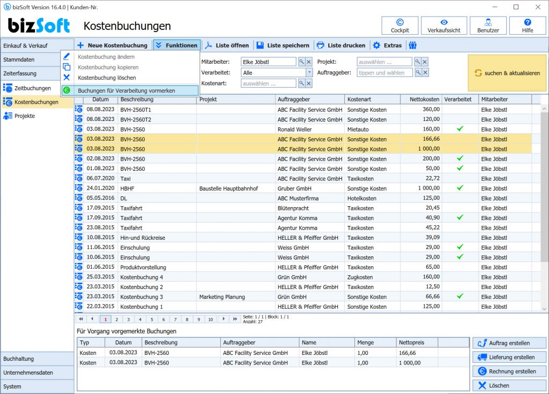The width and height of the screenshot is (549, 394).
Task: Click the Kostenart input field
Action: 269,83
